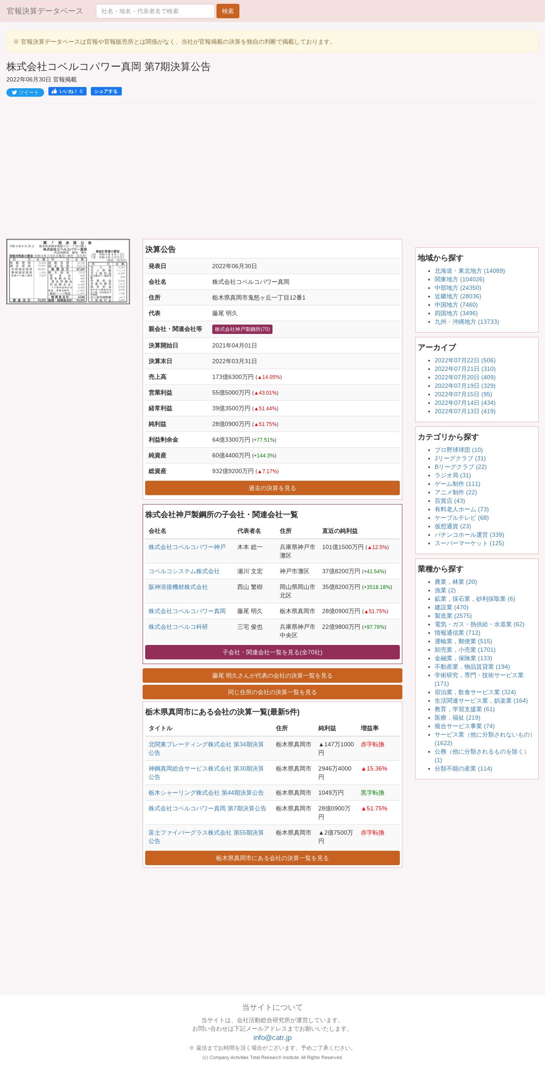
Task: Open archive 2022年07月21日 (310)
Action: 465,369
